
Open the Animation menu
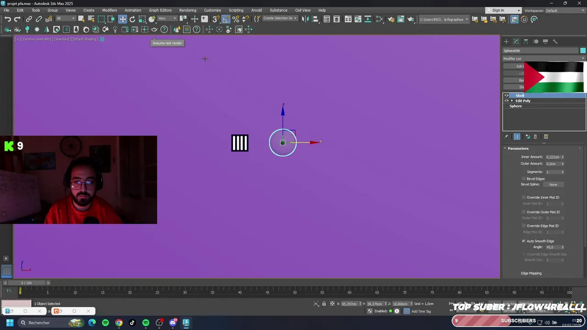pos(133,10)
